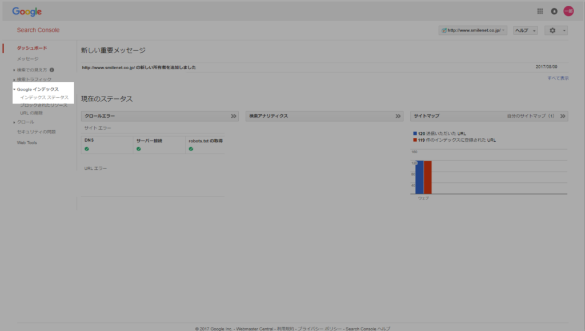This screenshot has width=585, height=331.
Task: Open セキュリティの問題 page
Action: [x=36, y=131]
